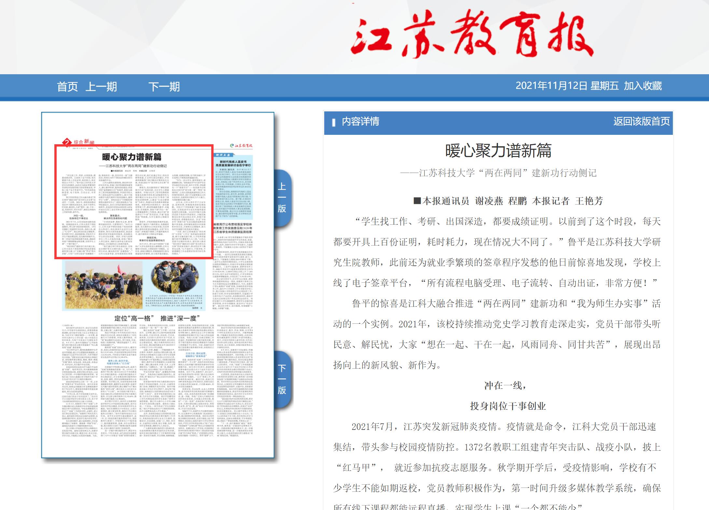
Task: Go to next page with 下一版 tab
Action: [282, 379]
